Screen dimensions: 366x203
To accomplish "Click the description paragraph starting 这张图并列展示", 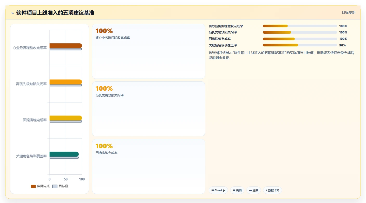I will click(x=282, y=55).
